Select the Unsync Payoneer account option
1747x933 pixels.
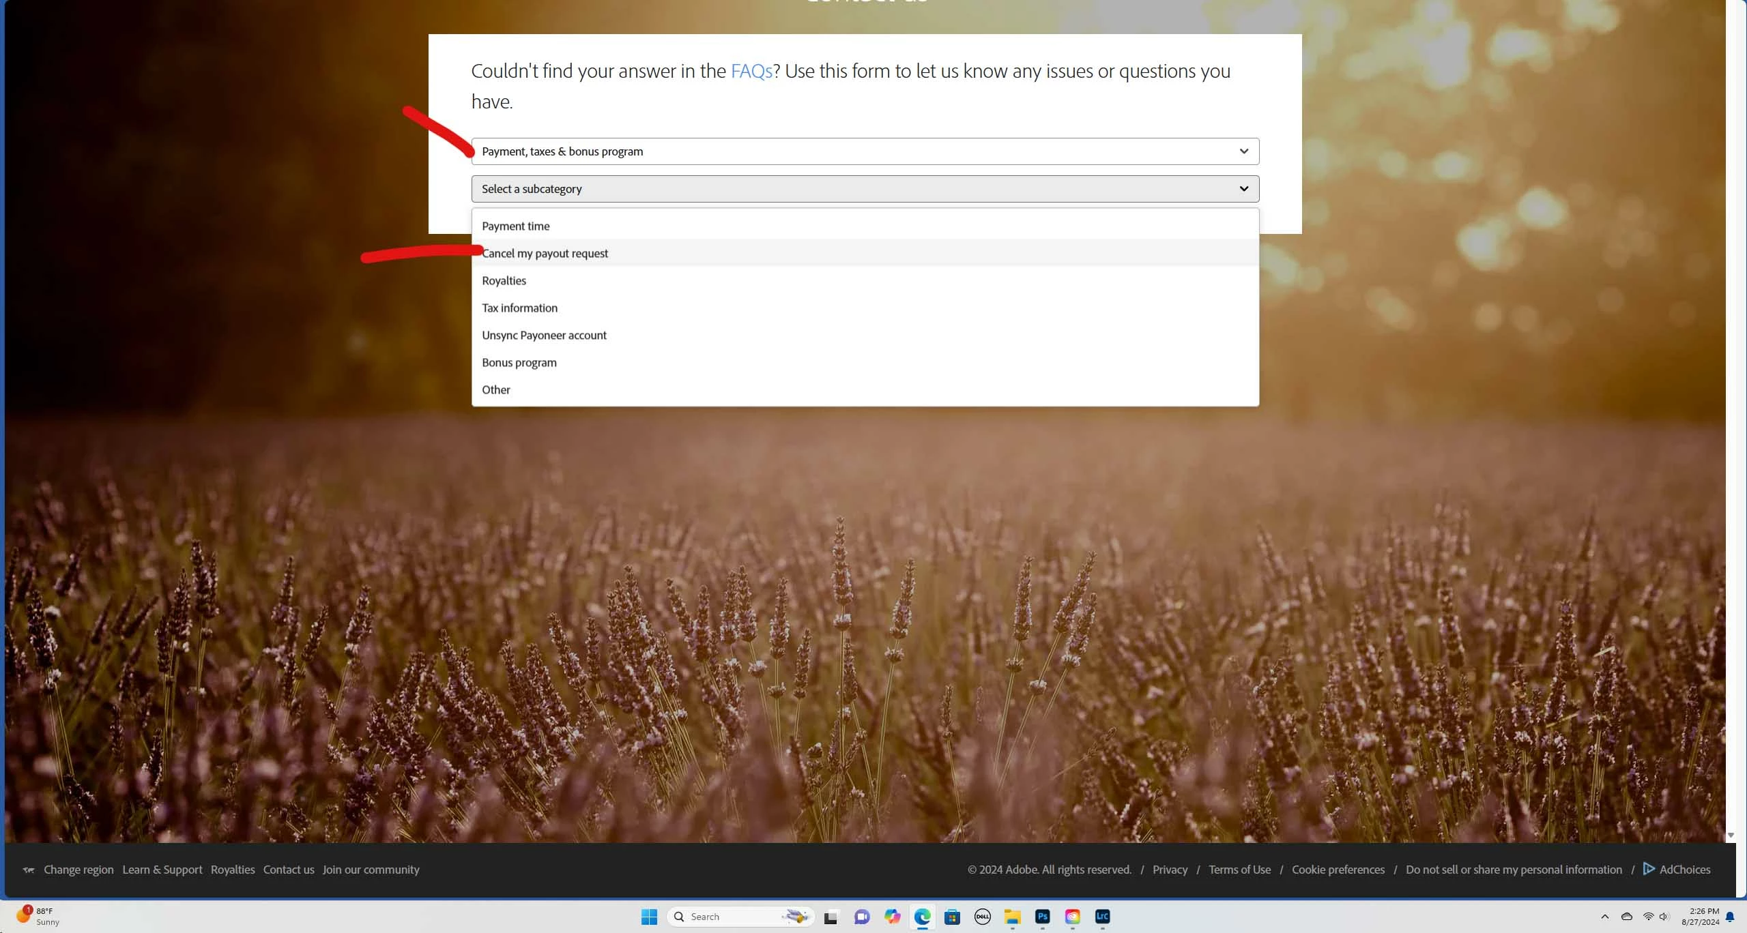(544, 335)
